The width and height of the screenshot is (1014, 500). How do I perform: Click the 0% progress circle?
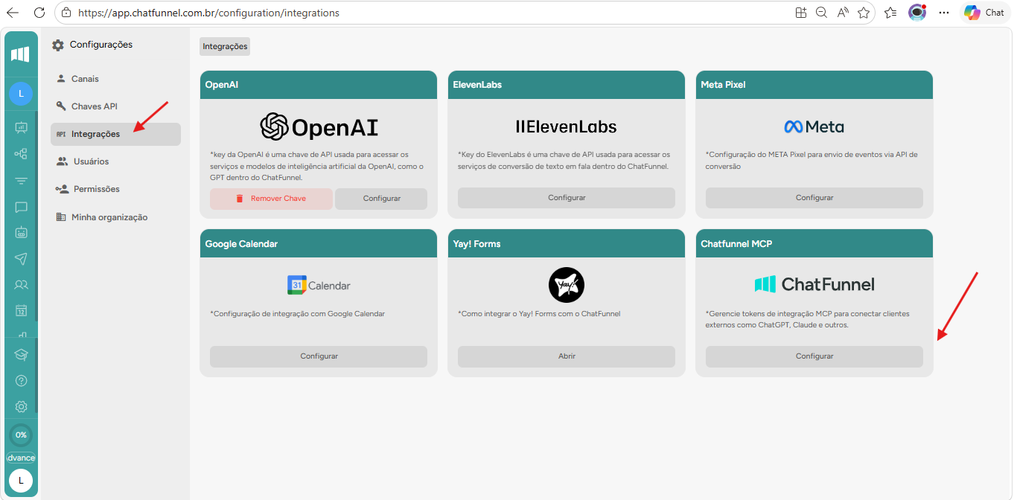21,435
